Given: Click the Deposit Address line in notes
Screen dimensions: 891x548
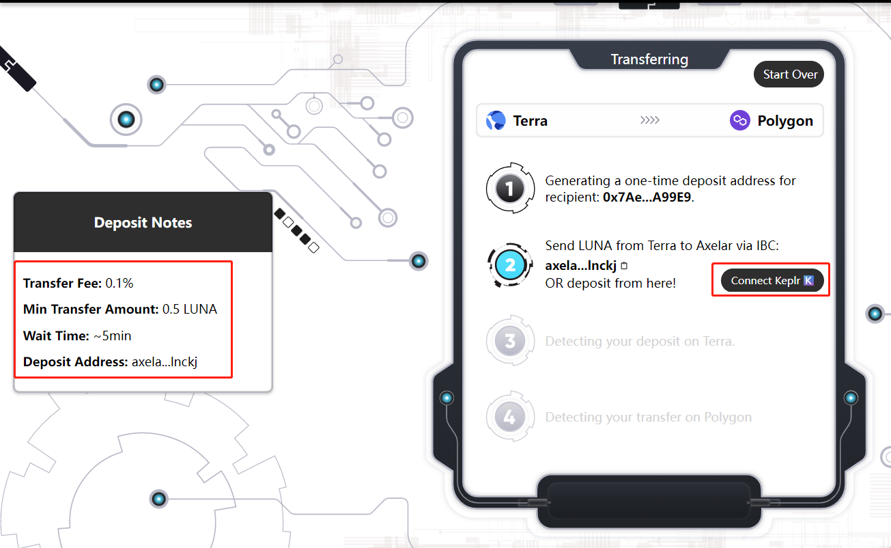Looking at the screenshot, I should [110, 361].
